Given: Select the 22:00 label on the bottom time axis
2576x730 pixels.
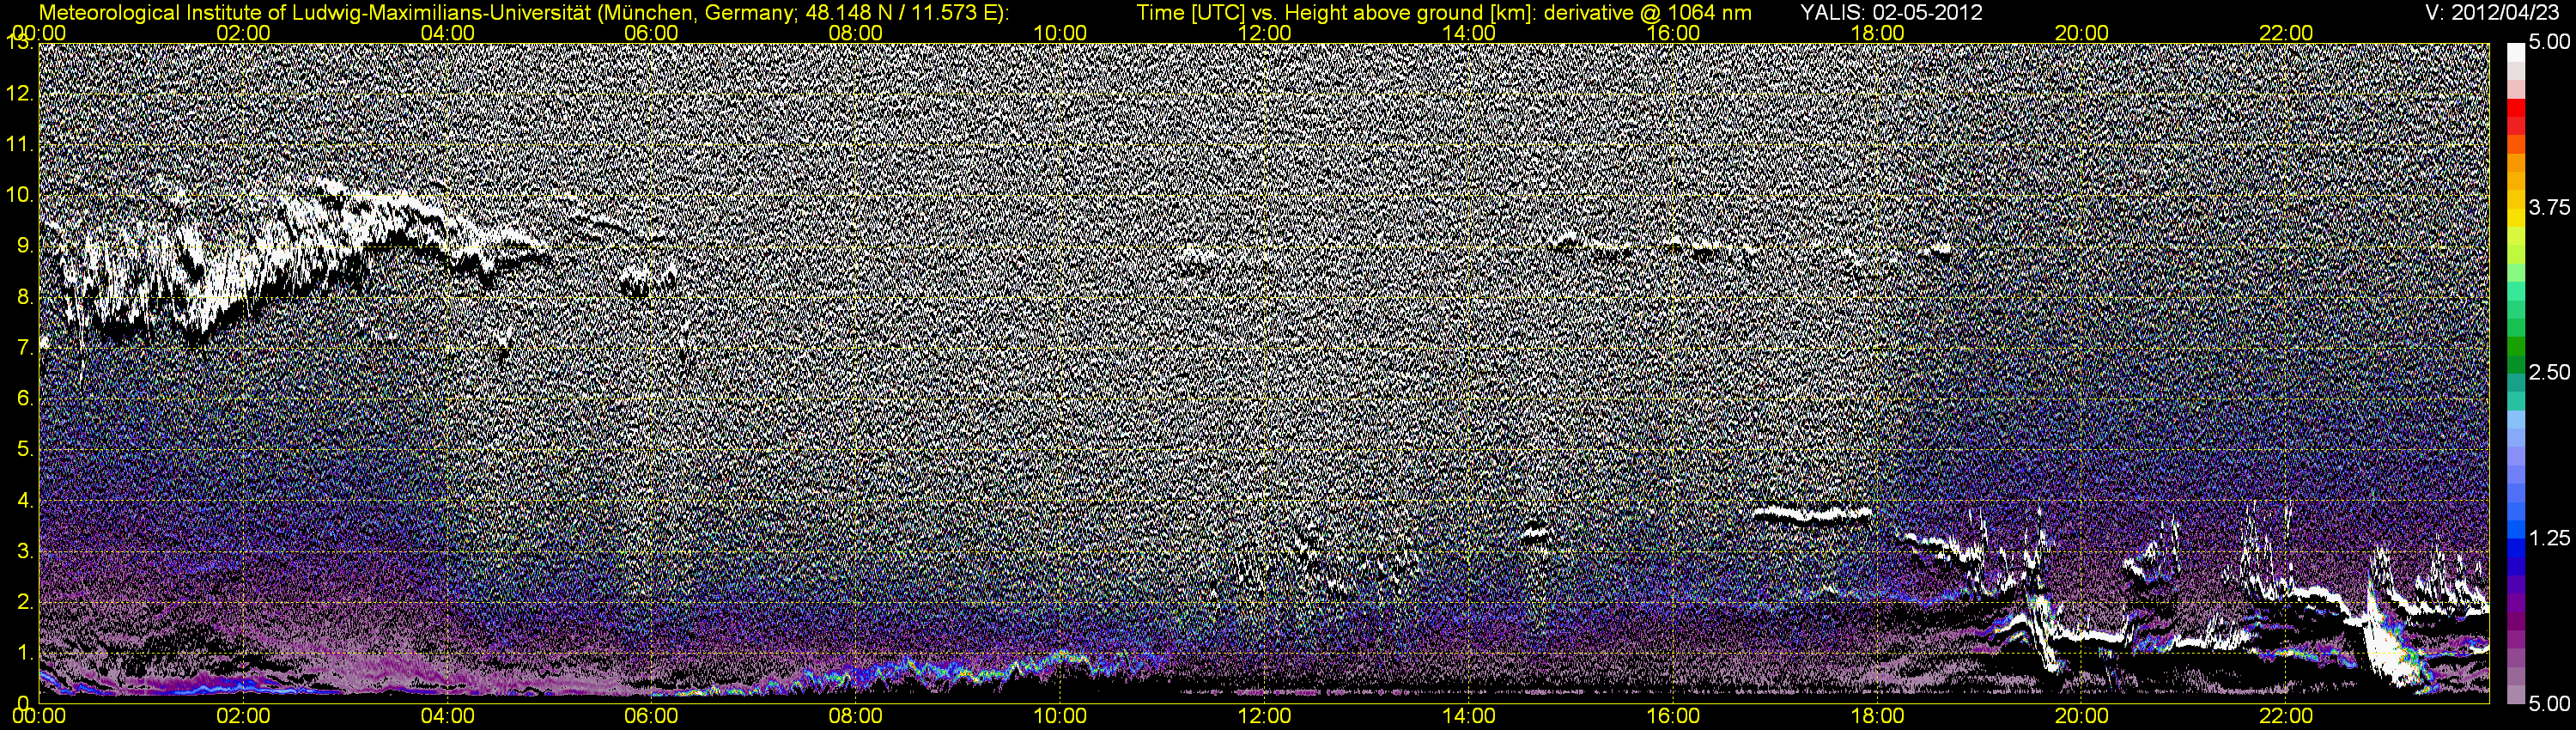Looking at the screenshot, I should 2285,717.
